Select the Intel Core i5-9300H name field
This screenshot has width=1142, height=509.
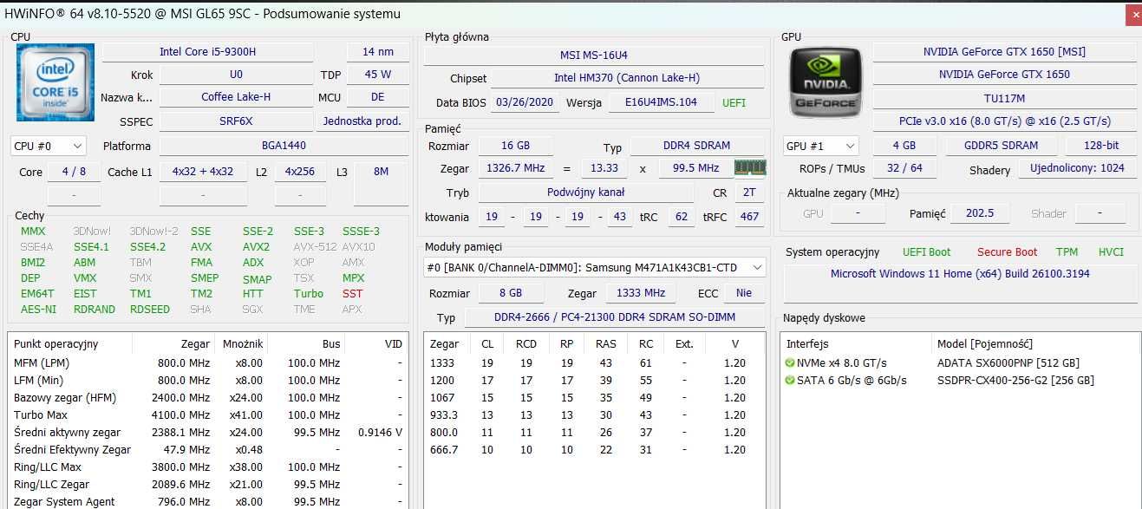click(x=207, y=52)
